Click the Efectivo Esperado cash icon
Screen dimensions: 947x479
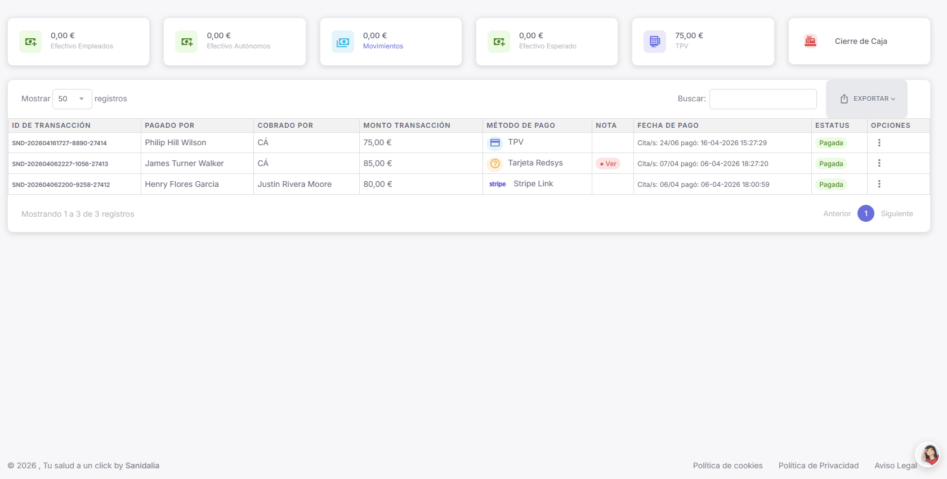point(499,42)
